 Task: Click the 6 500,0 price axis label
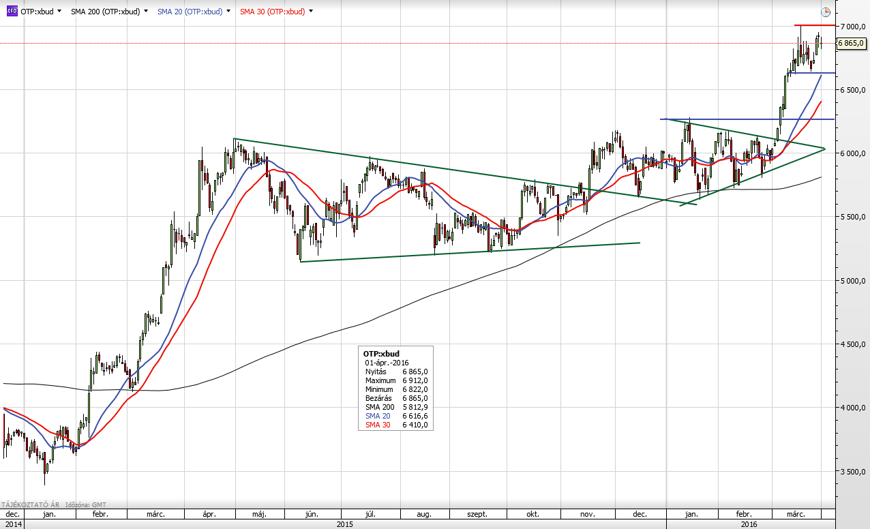point(852,90)
